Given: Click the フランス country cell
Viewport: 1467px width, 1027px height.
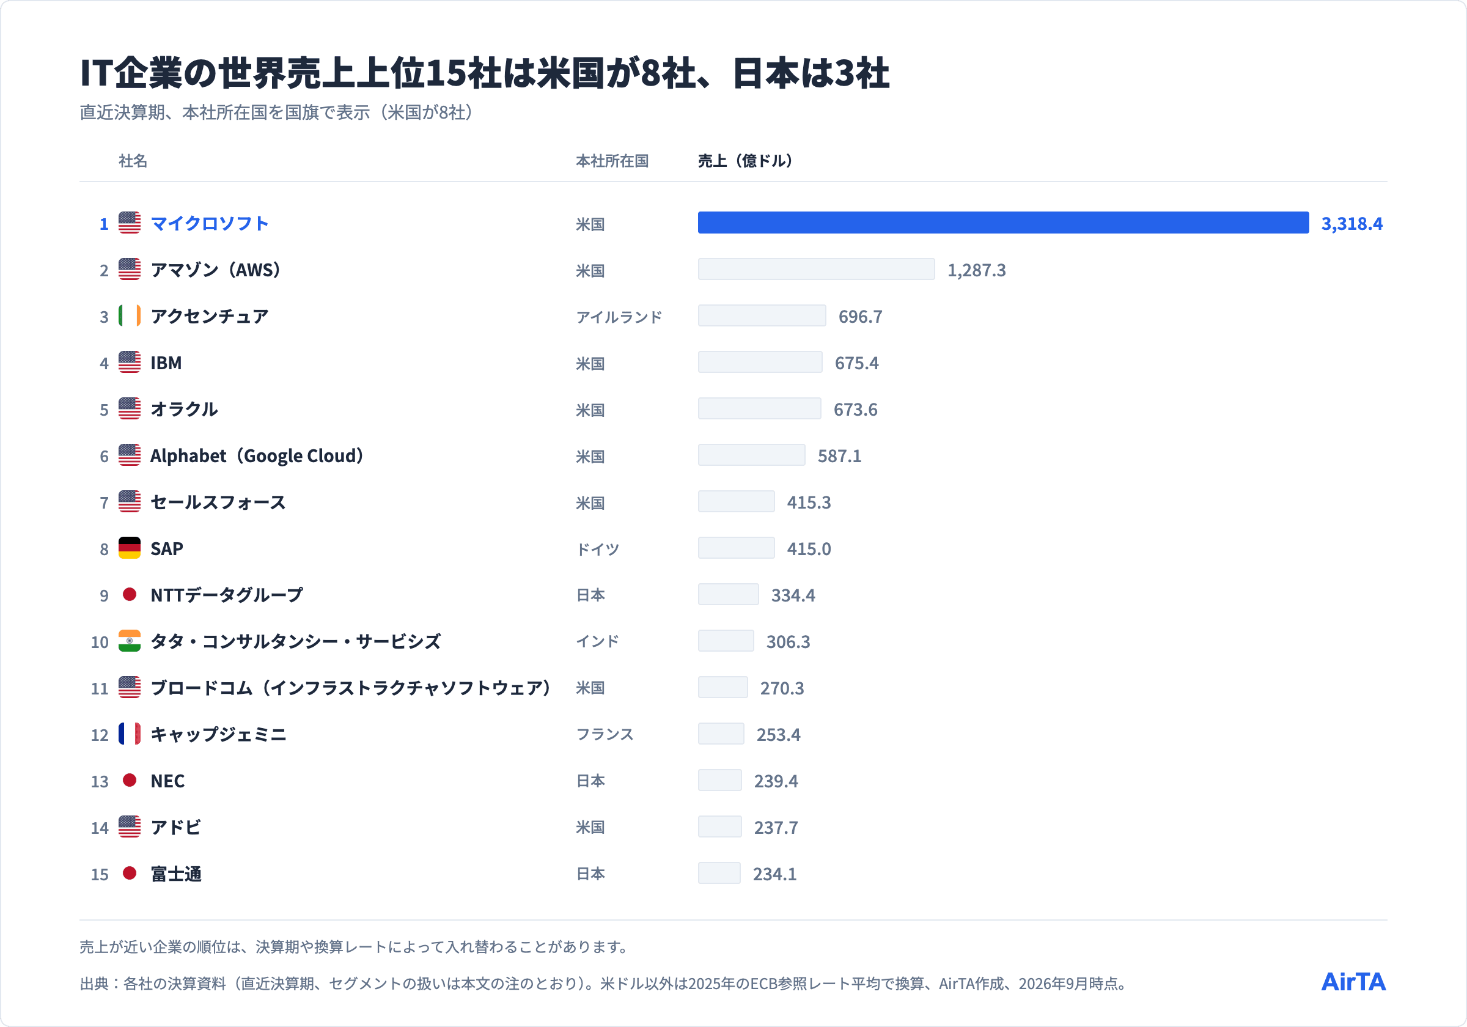Looking at the screenshot, I should [605, 735].
